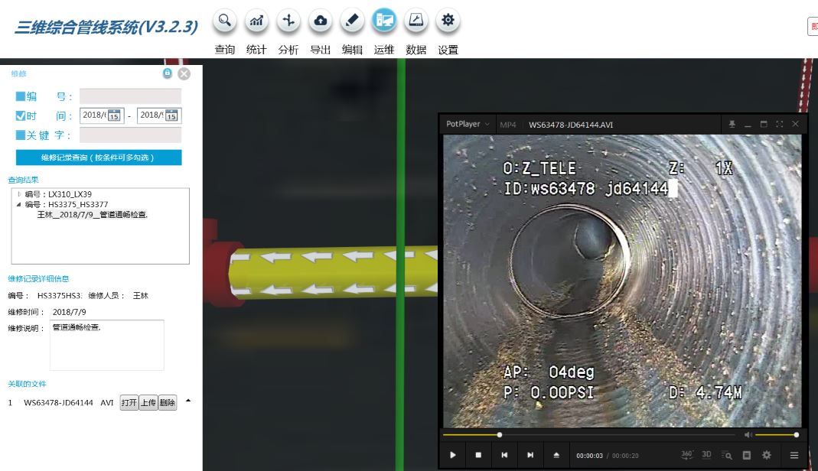Screen dimensions: 818x471
Task: Skip to previous track in PotPlayer
Action: 504,455
